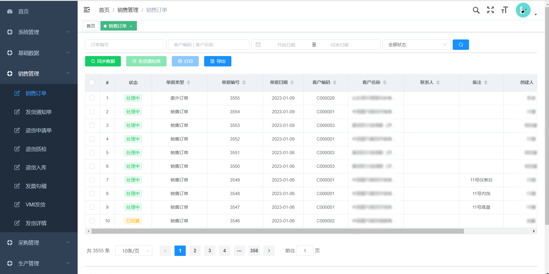
Task: Expand the 采购管理 sidebar menu
Action: coord(39,243)
